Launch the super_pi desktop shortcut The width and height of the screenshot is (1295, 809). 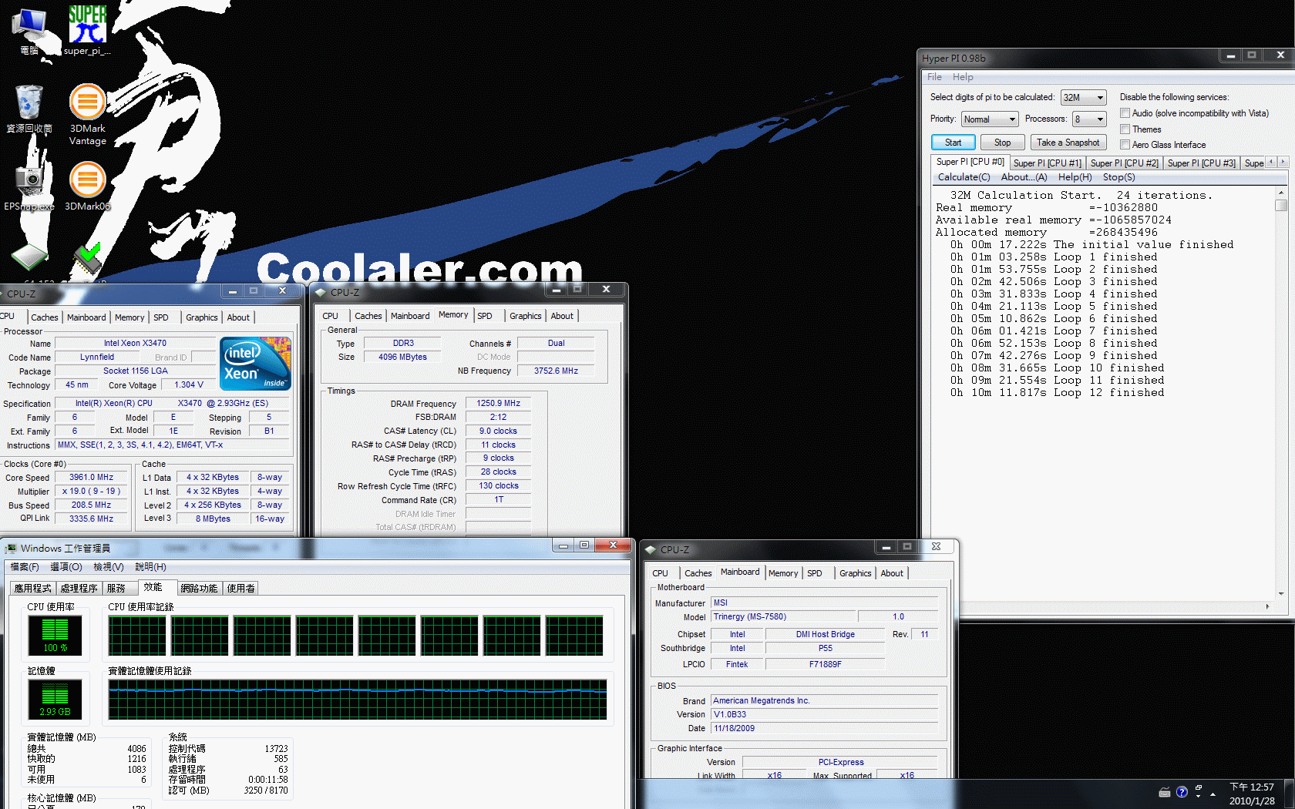point(87,31)
